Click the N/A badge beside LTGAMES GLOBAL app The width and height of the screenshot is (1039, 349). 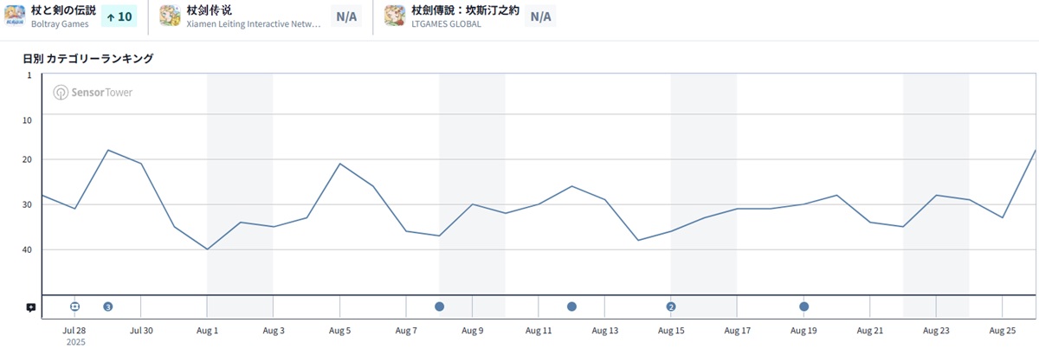coord(539,16)
